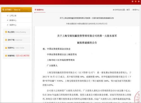
Task: Click the orange icon next to Video Center
Action: (6, 48)
